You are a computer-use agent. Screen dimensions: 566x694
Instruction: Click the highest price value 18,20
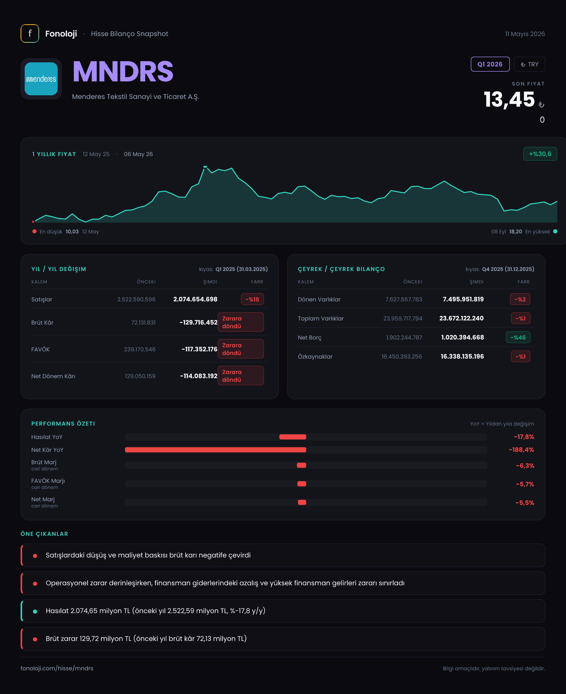516,231
